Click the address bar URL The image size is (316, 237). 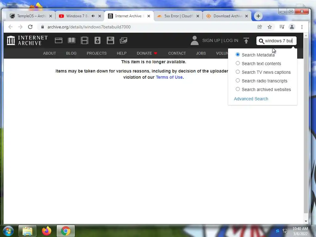[89, 27]
